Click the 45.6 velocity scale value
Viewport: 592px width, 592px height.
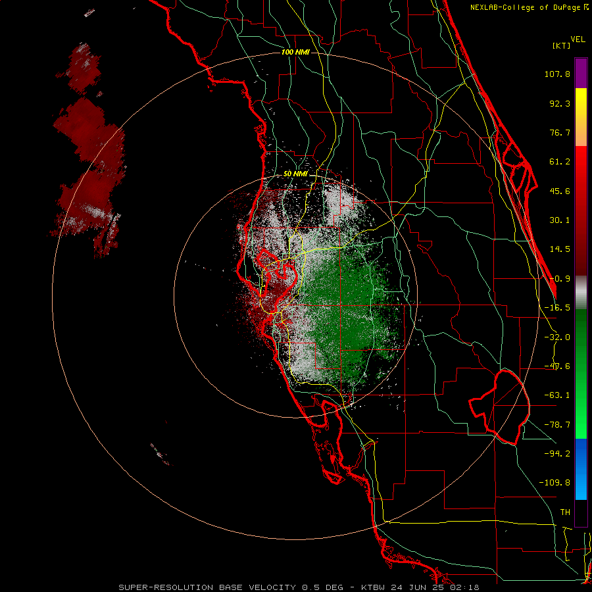[560, 191]
